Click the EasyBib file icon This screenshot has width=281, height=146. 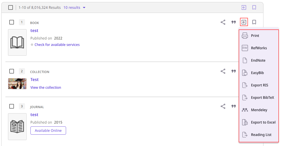click(245, 73)
